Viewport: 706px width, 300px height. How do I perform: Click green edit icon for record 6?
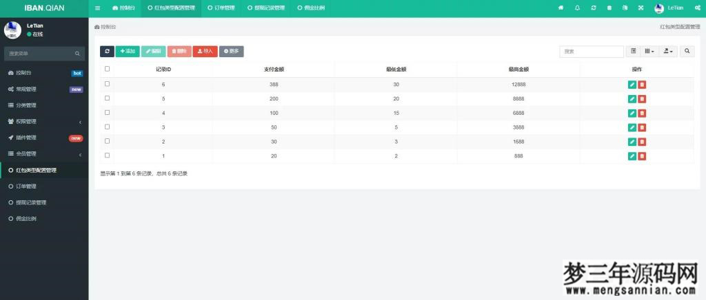pyautogui.click(x=632, y=85)
